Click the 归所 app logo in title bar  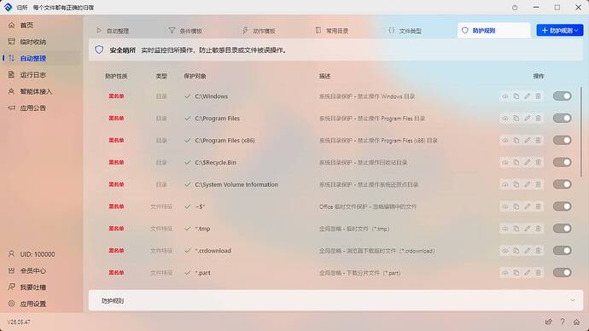click(8, 7)
